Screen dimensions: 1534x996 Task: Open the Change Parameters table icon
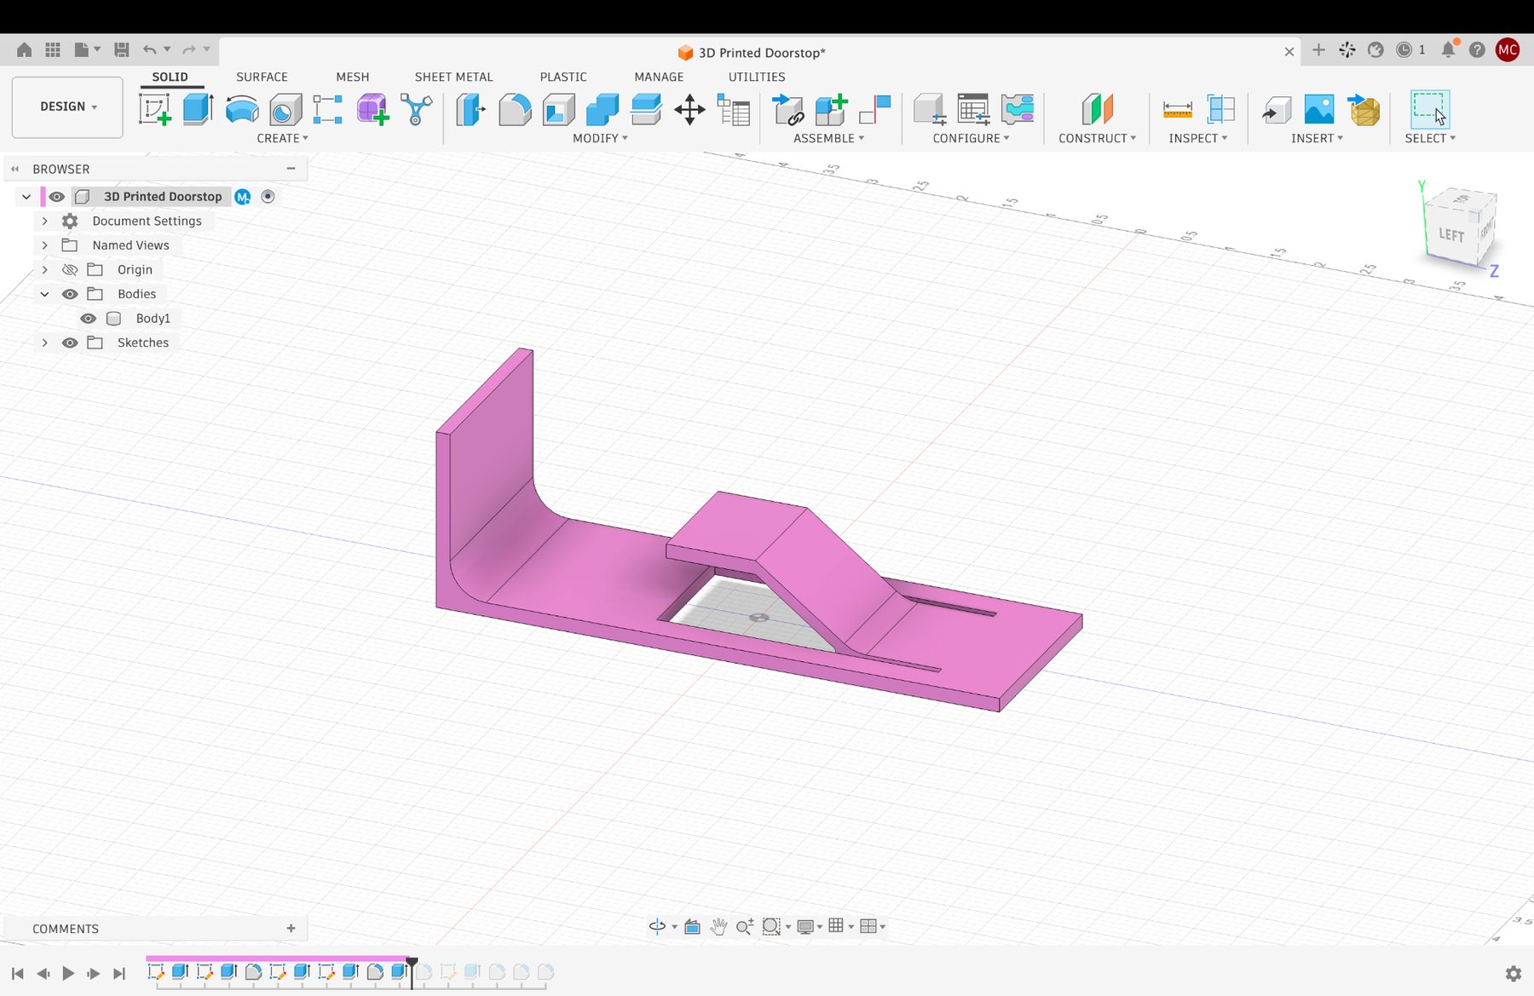click(734, 110)
